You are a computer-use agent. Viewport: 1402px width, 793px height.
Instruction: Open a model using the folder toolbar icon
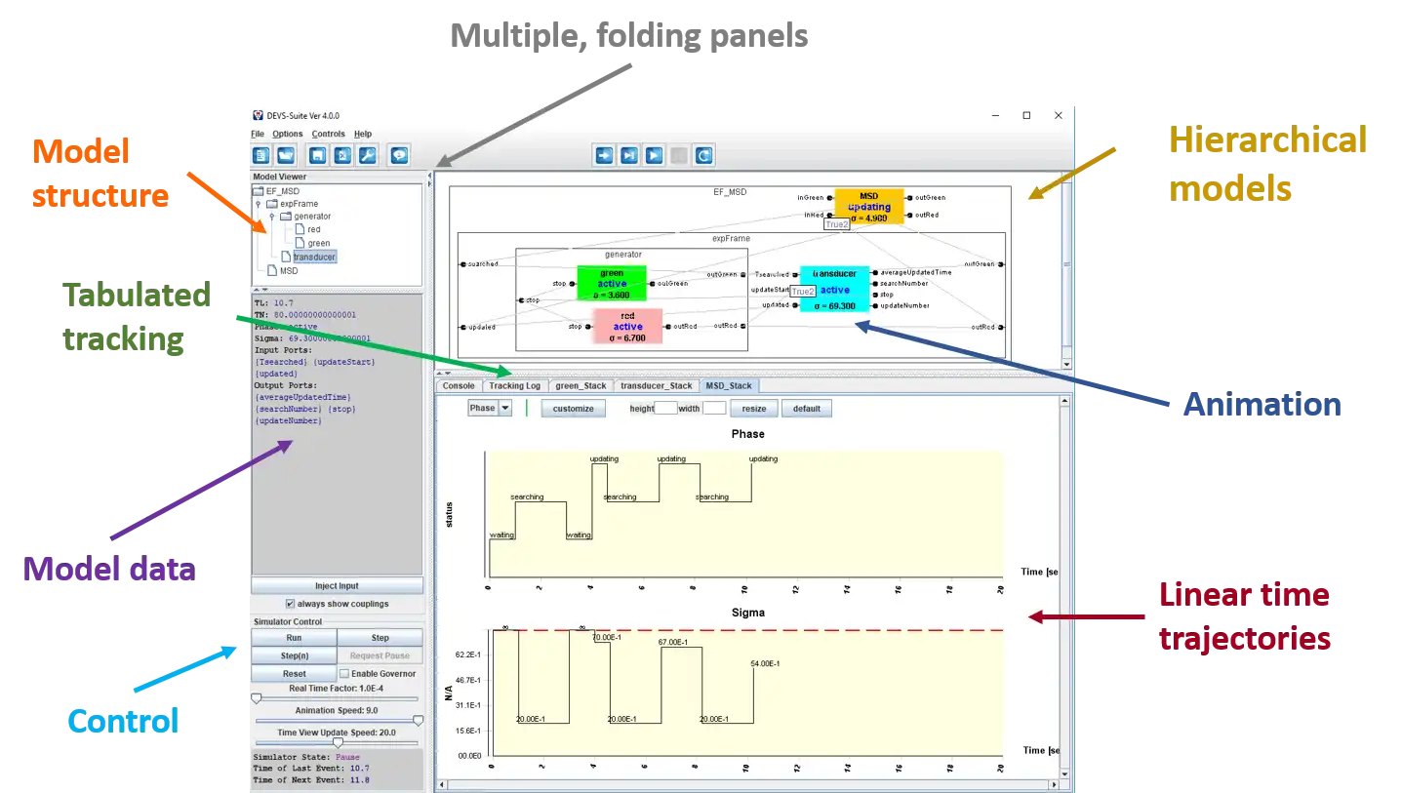pyautogui.click(x=286, y=155)
